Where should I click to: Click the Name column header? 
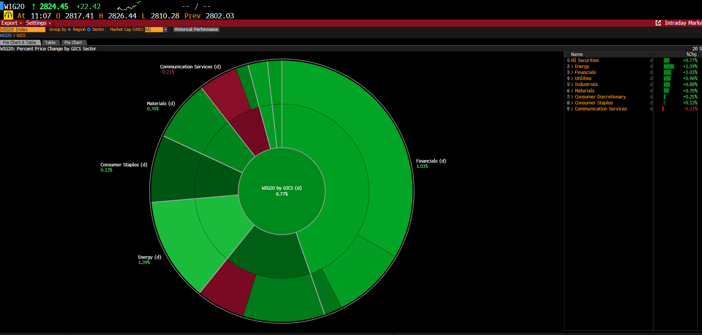[577, 54]
